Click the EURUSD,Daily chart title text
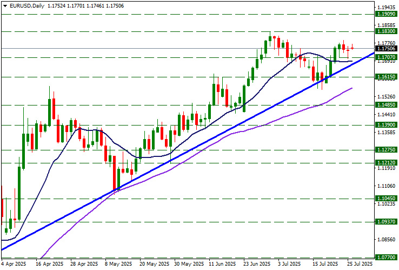The image size is (399, 270). 26,6
